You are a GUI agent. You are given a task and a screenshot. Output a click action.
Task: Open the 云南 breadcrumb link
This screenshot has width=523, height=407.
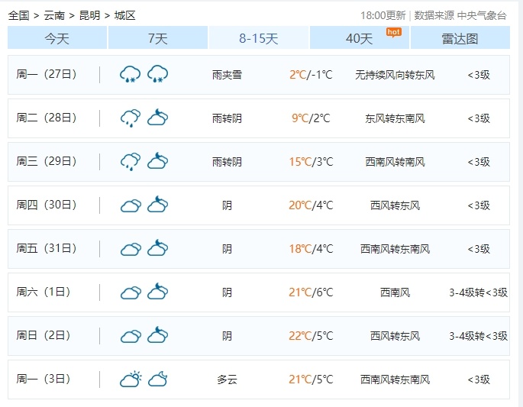pyautogui.click(x=54, y=15)
